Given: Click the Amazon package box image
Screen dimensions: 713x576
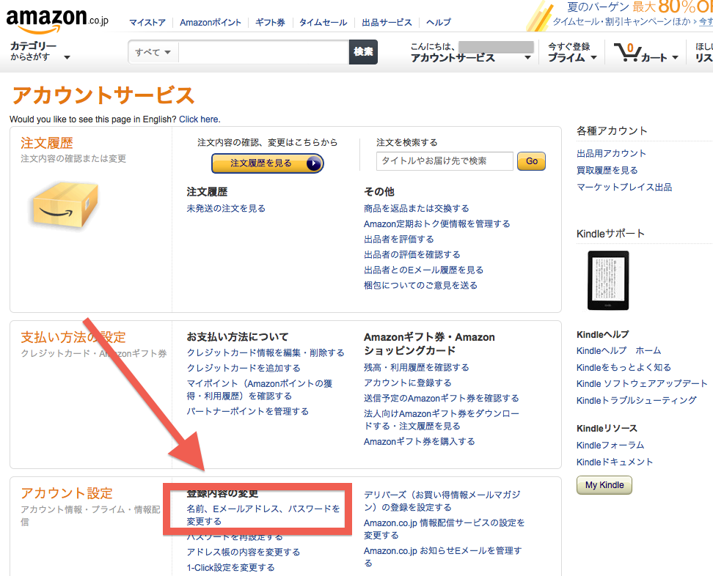Looking at the screenshot, I should (x=65, y=204).
